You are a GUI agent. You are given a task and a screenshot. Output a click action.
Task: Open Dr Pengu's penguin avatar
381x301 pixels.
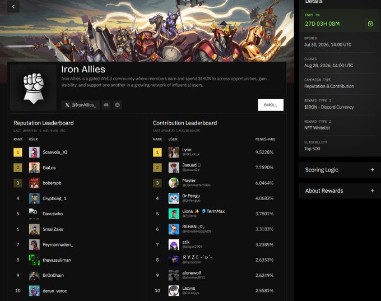tap(174, 198)
